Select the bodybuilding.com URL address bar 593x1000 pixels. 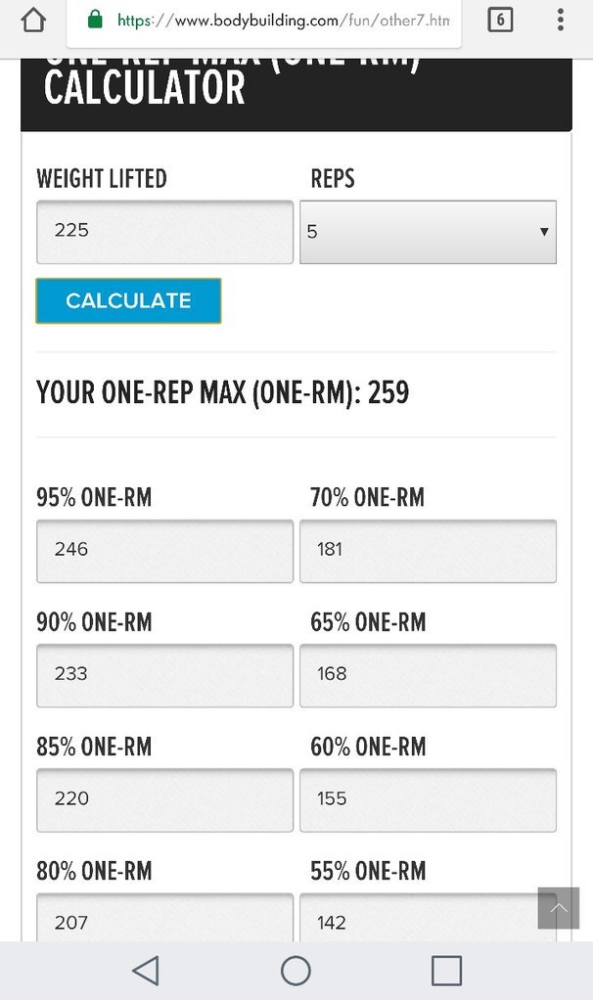(264, 21)
